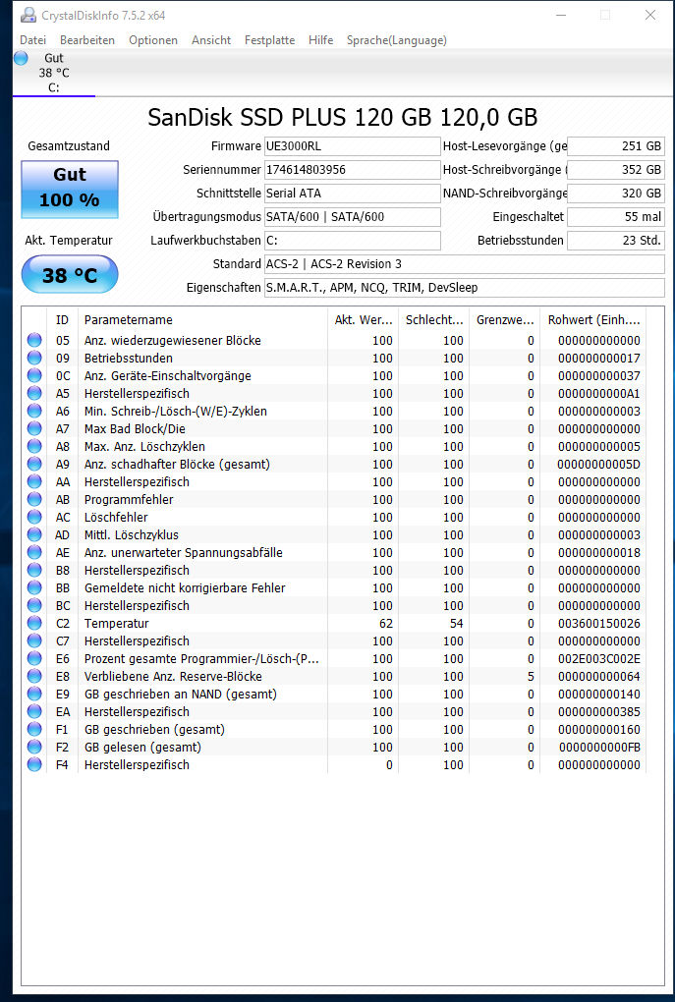
Task: Click the Schlecht... column header
Action: (434, 320)
